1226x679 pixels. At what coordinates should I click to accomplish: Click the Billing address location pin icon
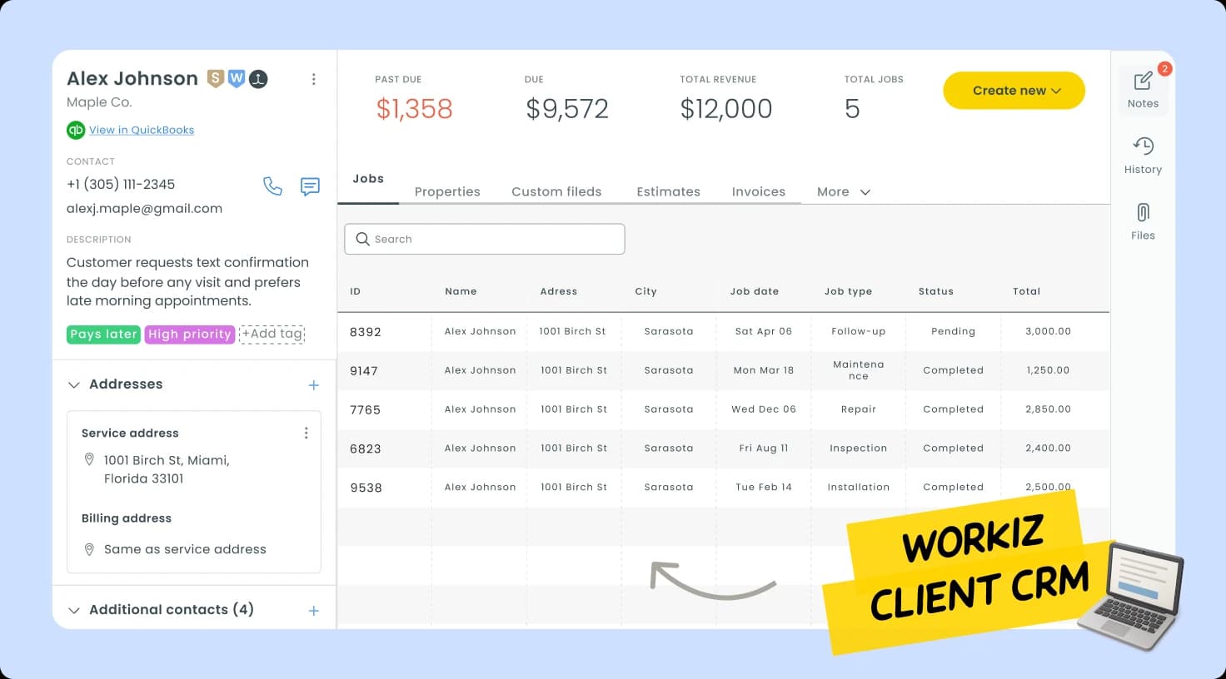(x=89, y=549)
